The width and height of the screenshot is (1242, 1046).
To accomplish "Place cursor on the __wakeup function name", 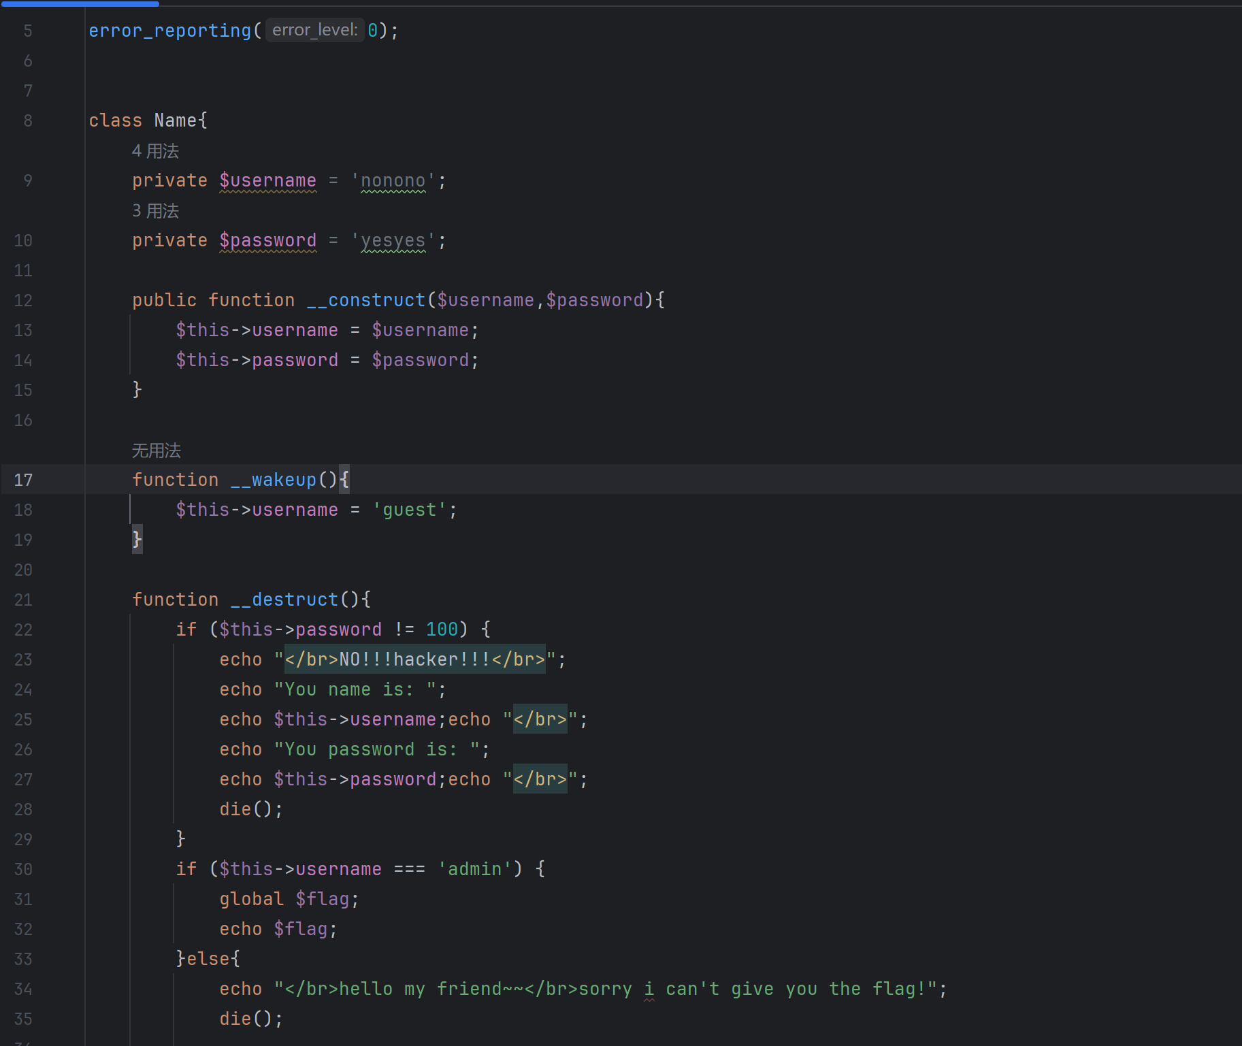I will click(x=274, y=480).
